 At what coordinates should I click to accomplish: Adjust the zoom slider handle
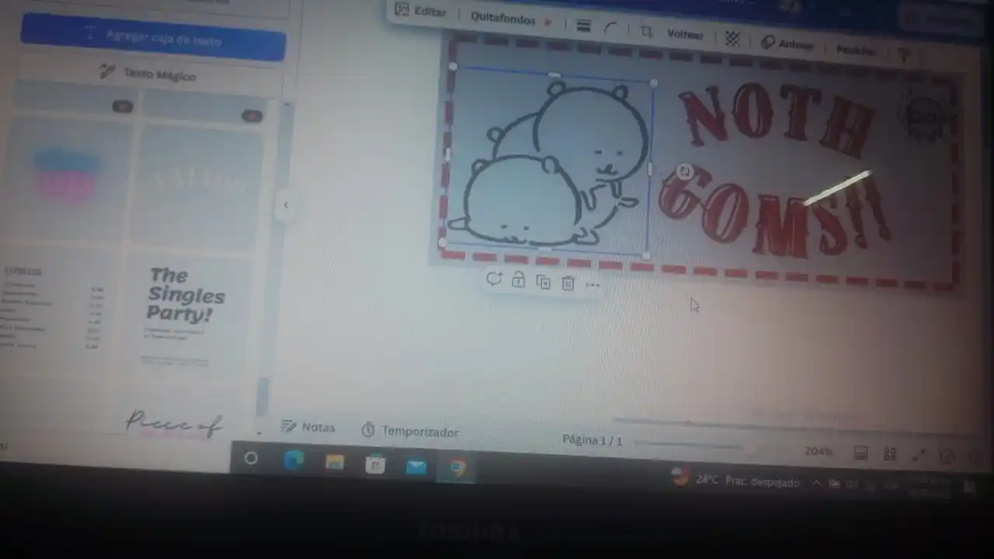point(749,448)
